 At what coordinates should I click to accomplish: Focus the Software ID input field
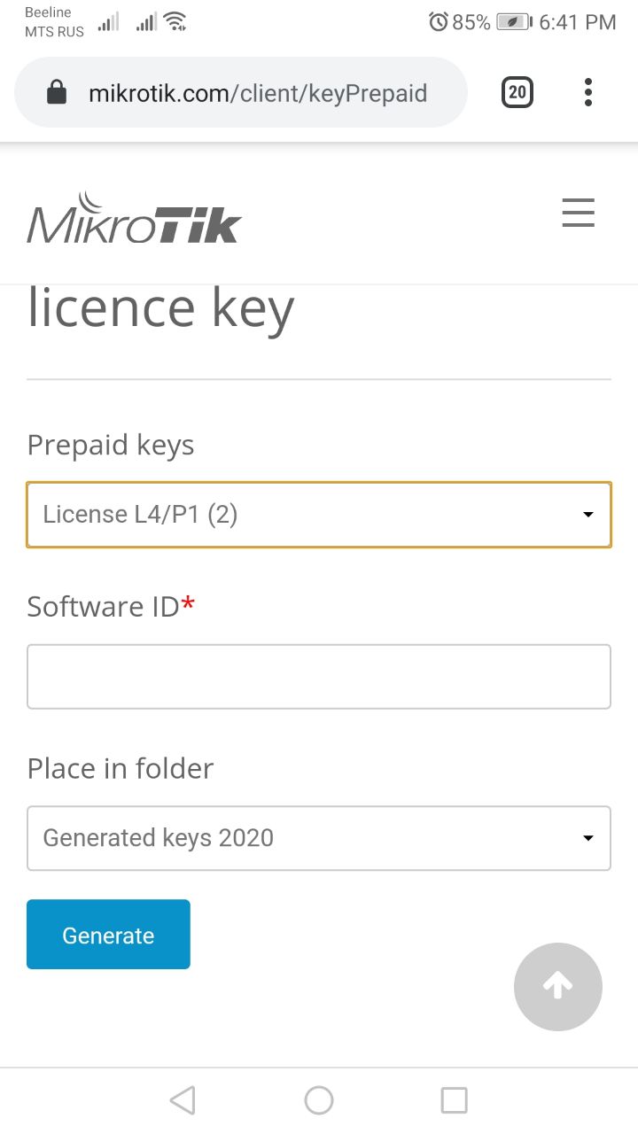[319, 677]
